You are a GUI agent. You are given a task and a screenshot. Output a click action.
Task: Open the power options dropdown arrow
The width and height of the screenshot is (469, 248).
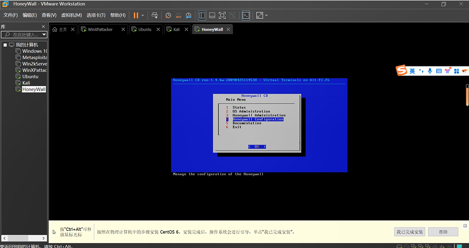click(143, 15)
